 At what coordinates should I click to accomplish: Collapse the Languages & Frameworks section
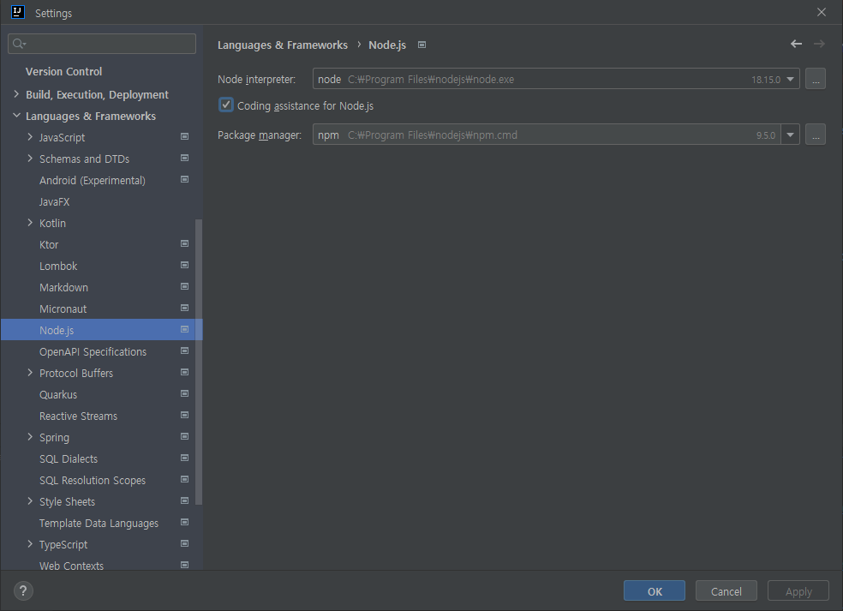[16, 116]
